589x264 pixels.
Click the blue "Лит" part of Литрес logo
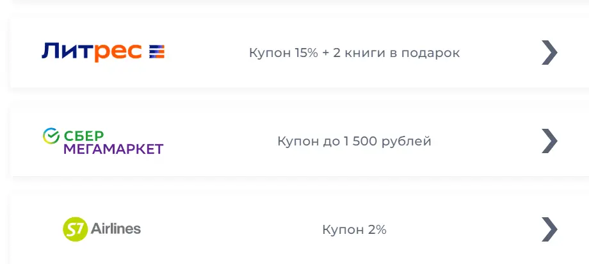click(65, 51)
